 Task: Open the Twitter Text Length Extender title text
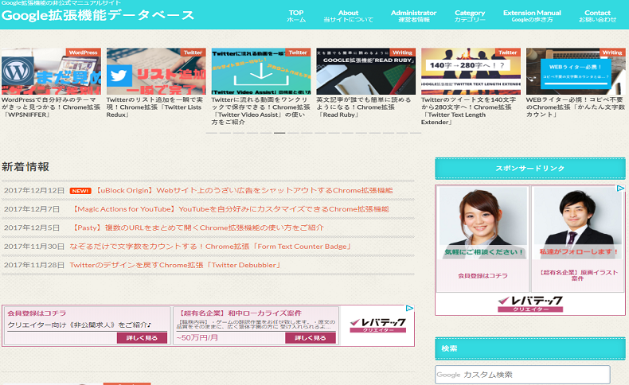(469, 111)
